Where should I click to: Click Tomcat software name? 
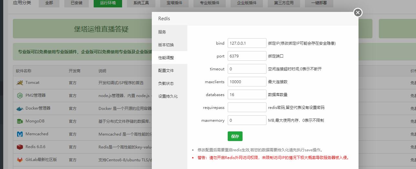[32, 83]
